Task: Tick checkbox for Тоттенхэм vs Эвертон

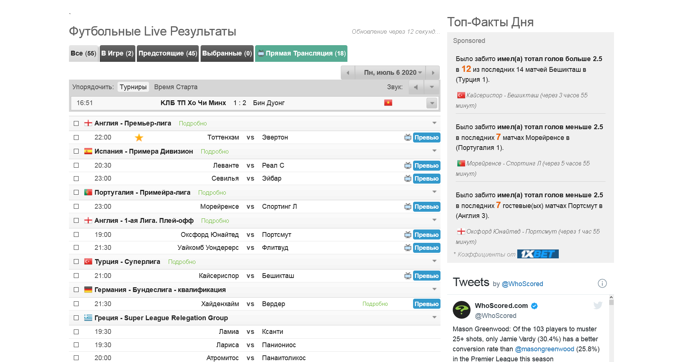Action: [76, 137]
